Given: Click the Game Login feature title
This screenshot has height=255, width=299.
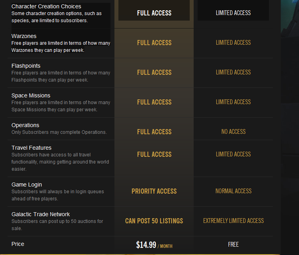Looking at the screenshot, I should click(x=27, y=185).
